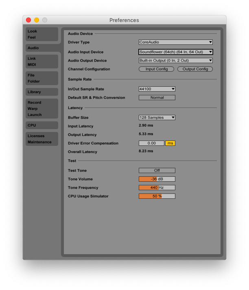Close the Preferences window with red button
Image resolution: width=249 pixels, height=290 pixels.
28,20
